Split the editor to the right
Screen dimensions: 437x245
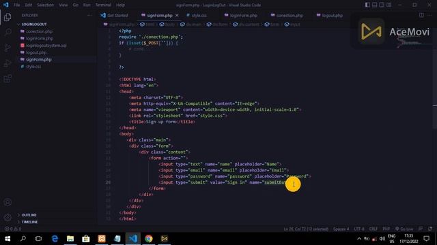[421, 15]
